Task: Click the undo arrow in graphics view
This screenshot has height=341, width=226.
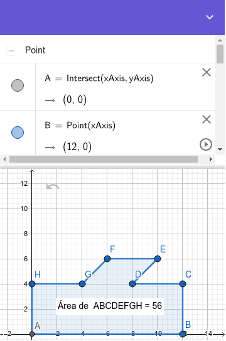Action: click(53, 187)
